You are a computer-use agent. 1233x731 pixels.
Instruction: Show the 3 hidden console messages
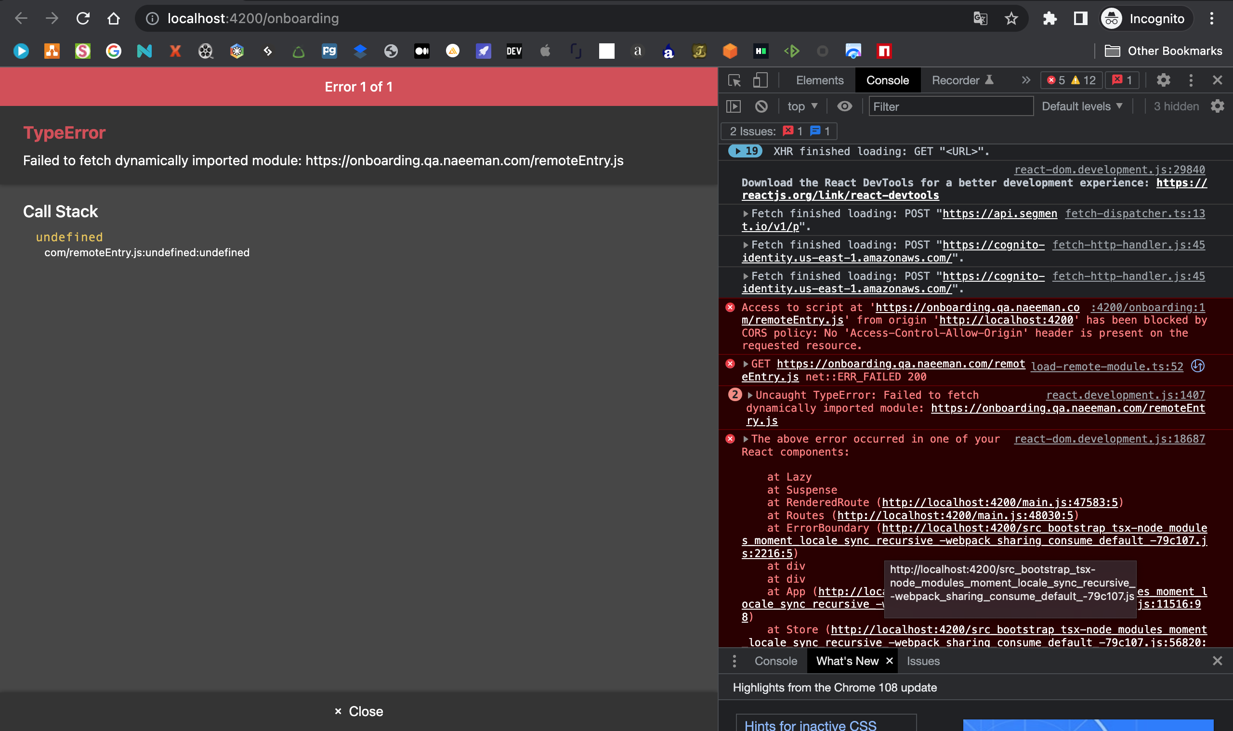[x=1175, y=106]
